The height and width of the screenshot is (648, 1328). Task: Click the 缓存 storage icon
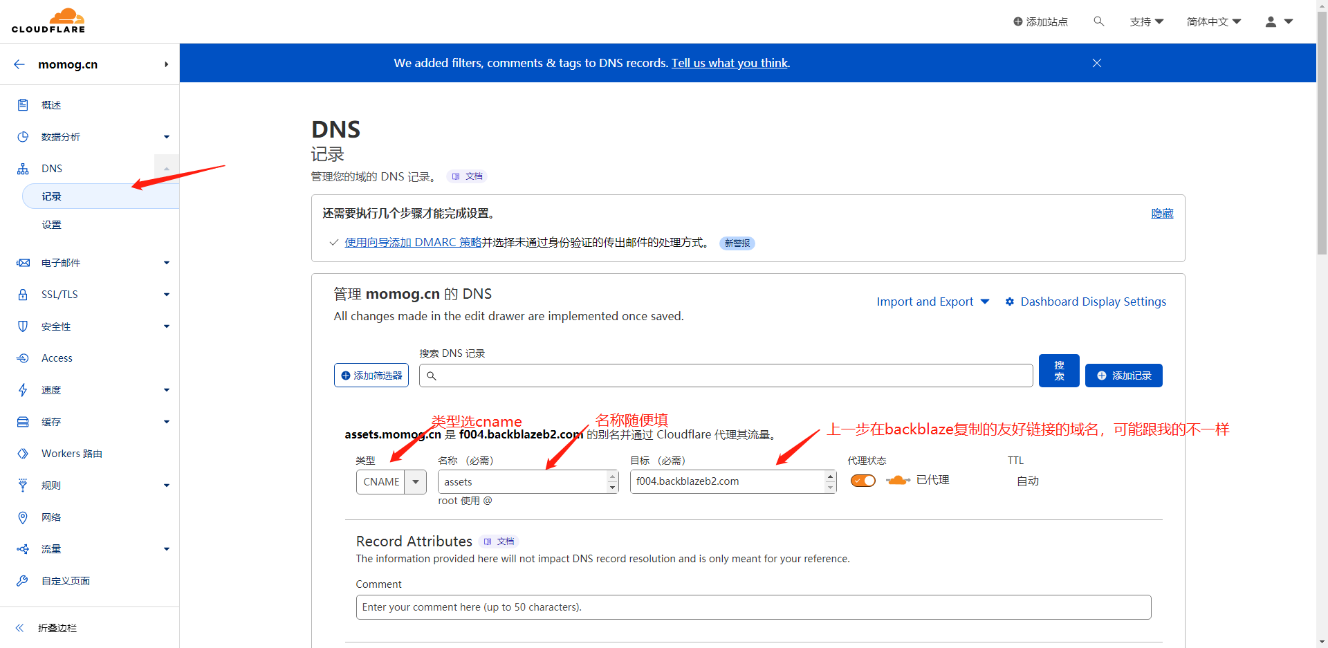click(23, 422)
